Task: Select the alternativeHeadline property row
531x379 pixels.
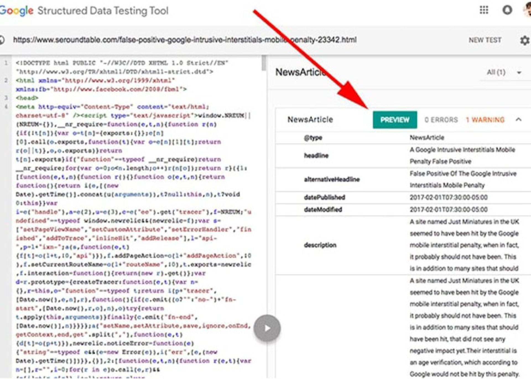Action: click(332, 179)
